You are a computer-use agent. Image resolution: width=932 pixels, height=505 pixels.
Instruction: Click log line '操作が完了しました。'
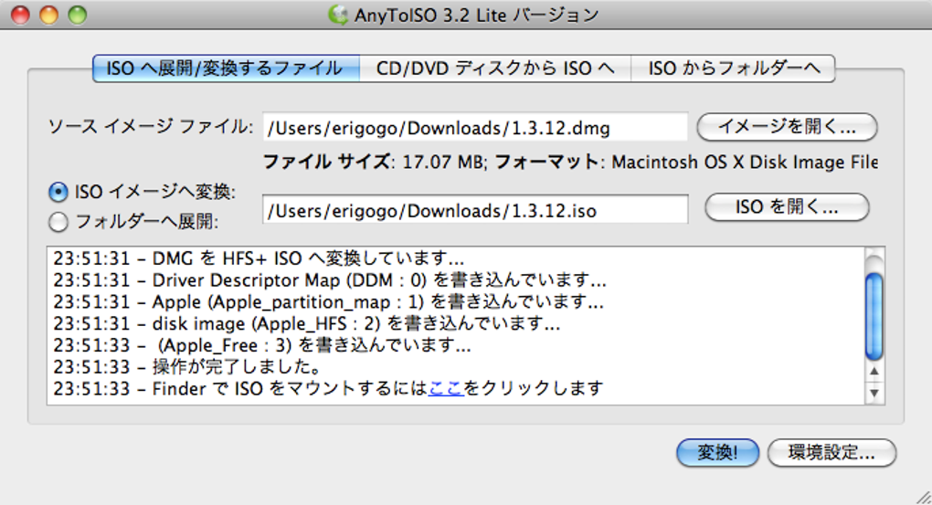[187, 366]
